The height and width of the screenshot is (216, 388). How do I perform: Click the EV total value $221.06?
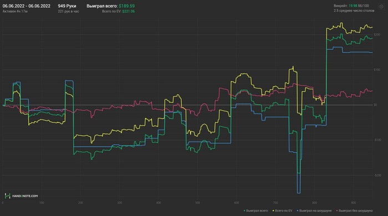129,12
